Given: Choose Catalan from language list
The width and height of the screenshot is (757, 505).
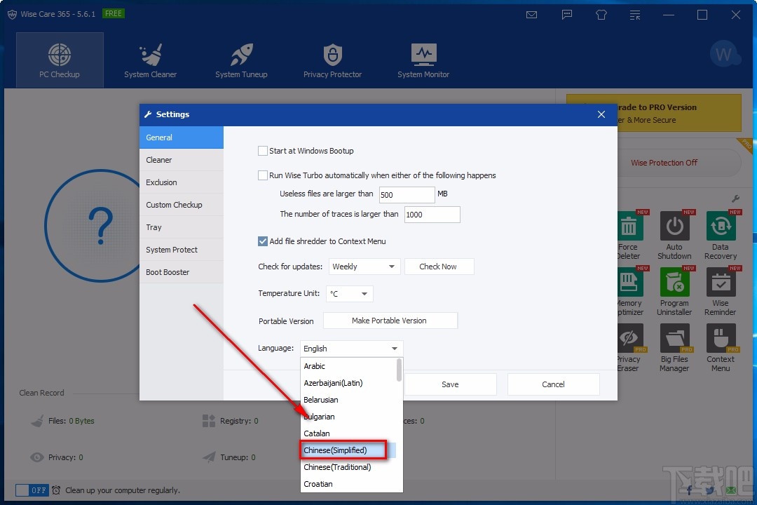Looking at the screenshot, I should (348, 433).
